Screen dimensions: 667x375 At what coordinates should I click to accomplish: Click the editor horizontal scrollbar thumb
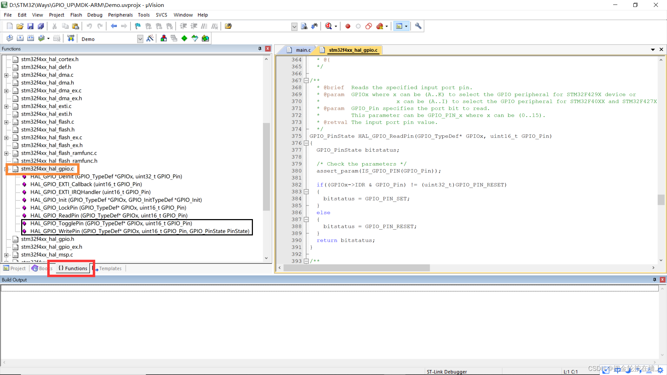[x=357, y=268]
